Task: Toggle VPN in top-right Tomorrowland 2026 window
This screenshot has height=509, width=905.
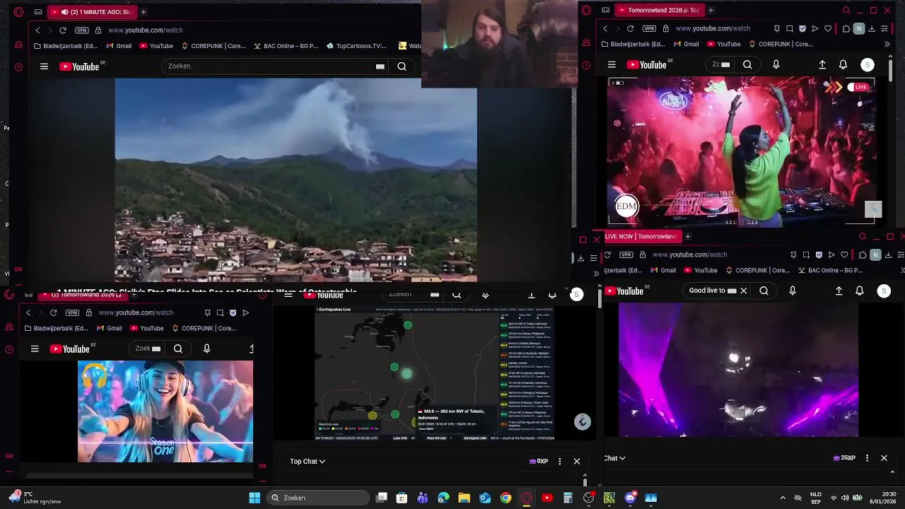Action: pyautogui.click(x=649, y=29)
